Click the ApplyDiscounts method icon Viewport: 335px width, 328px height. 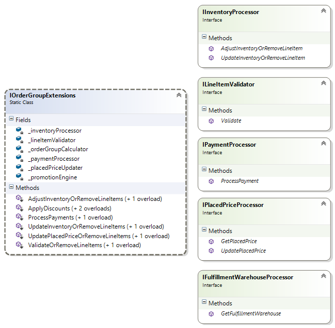tap(20, 208)
